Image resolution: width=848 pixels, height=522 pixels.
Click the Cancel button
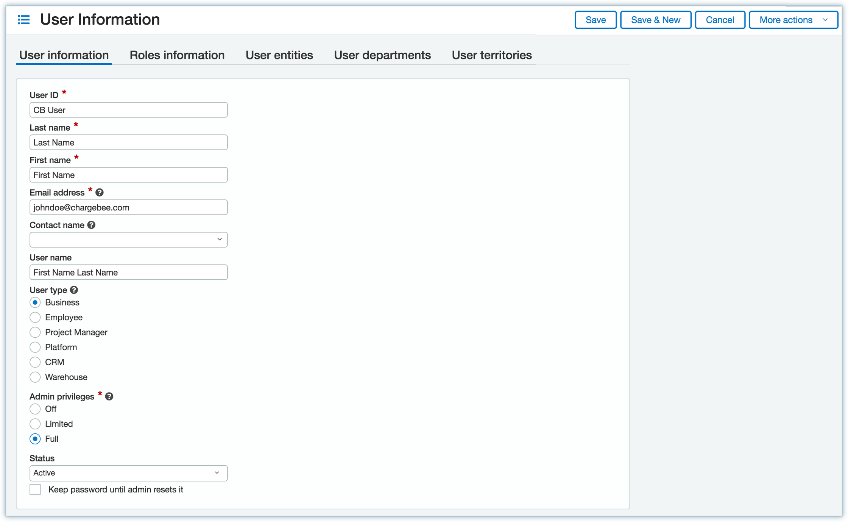coord(720,20)
